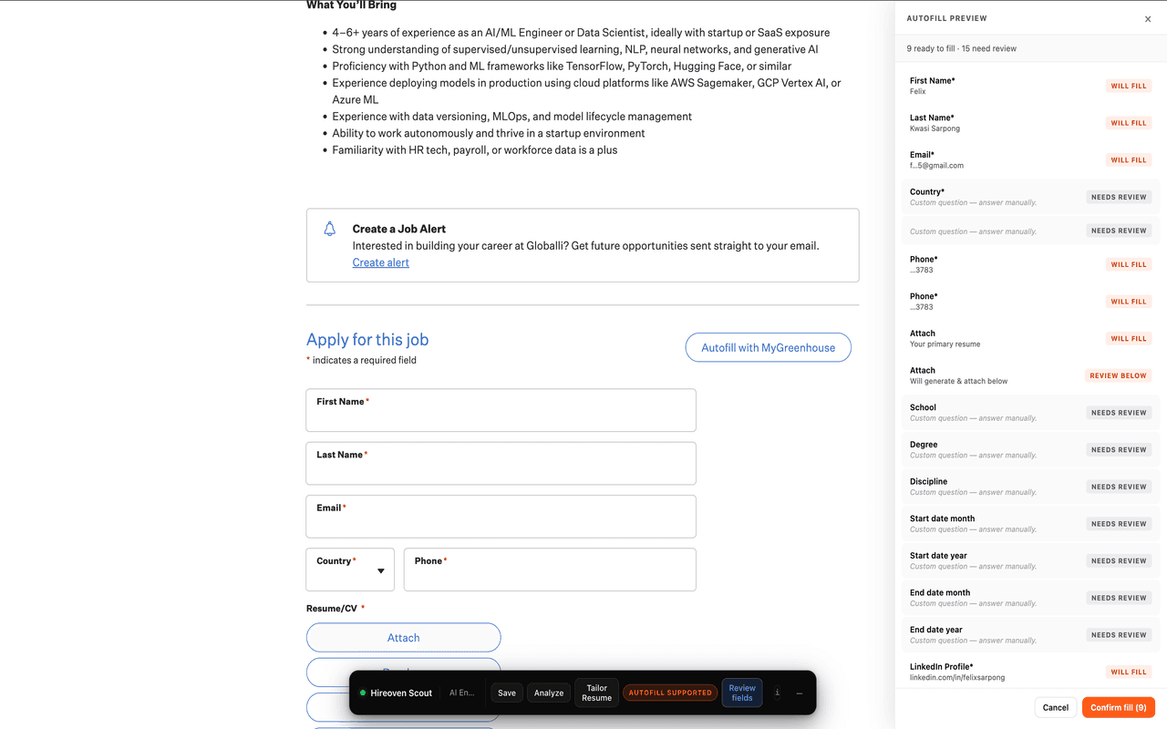Viewport: 1167px width, 729px height.
Task: Click the End date year row
Action: (1031, 635)
